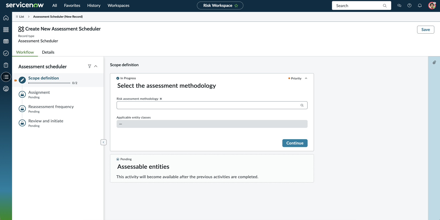This screenshot has height=220, width=440.
Task: Collapse the Assessment scheduler section chevron
Action: pyautogui.click(x=96, y=66)
